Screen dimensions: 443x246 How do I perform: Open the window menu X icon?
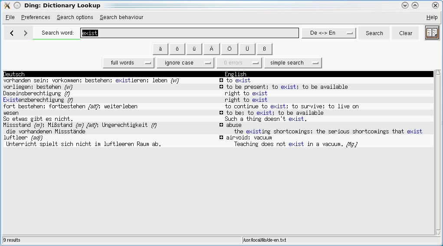pos(7,6)
